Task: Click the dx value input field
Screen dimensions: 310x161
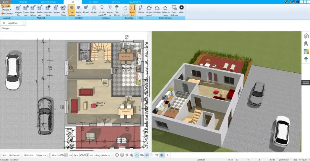Action: click(61, 155)
